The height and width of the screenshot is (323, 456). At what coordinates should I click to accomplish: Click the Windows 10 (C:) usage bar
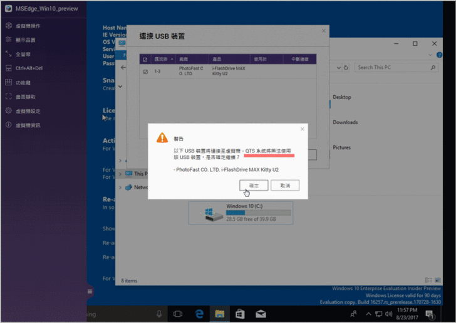259,213
